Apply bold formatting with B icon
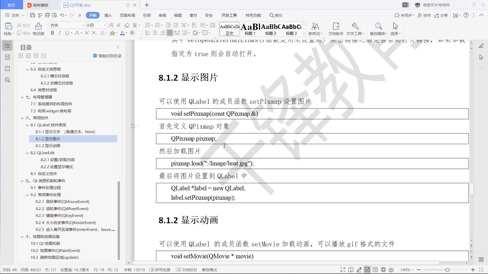This screenshot has width=488, height=274. tap(52, 33)
